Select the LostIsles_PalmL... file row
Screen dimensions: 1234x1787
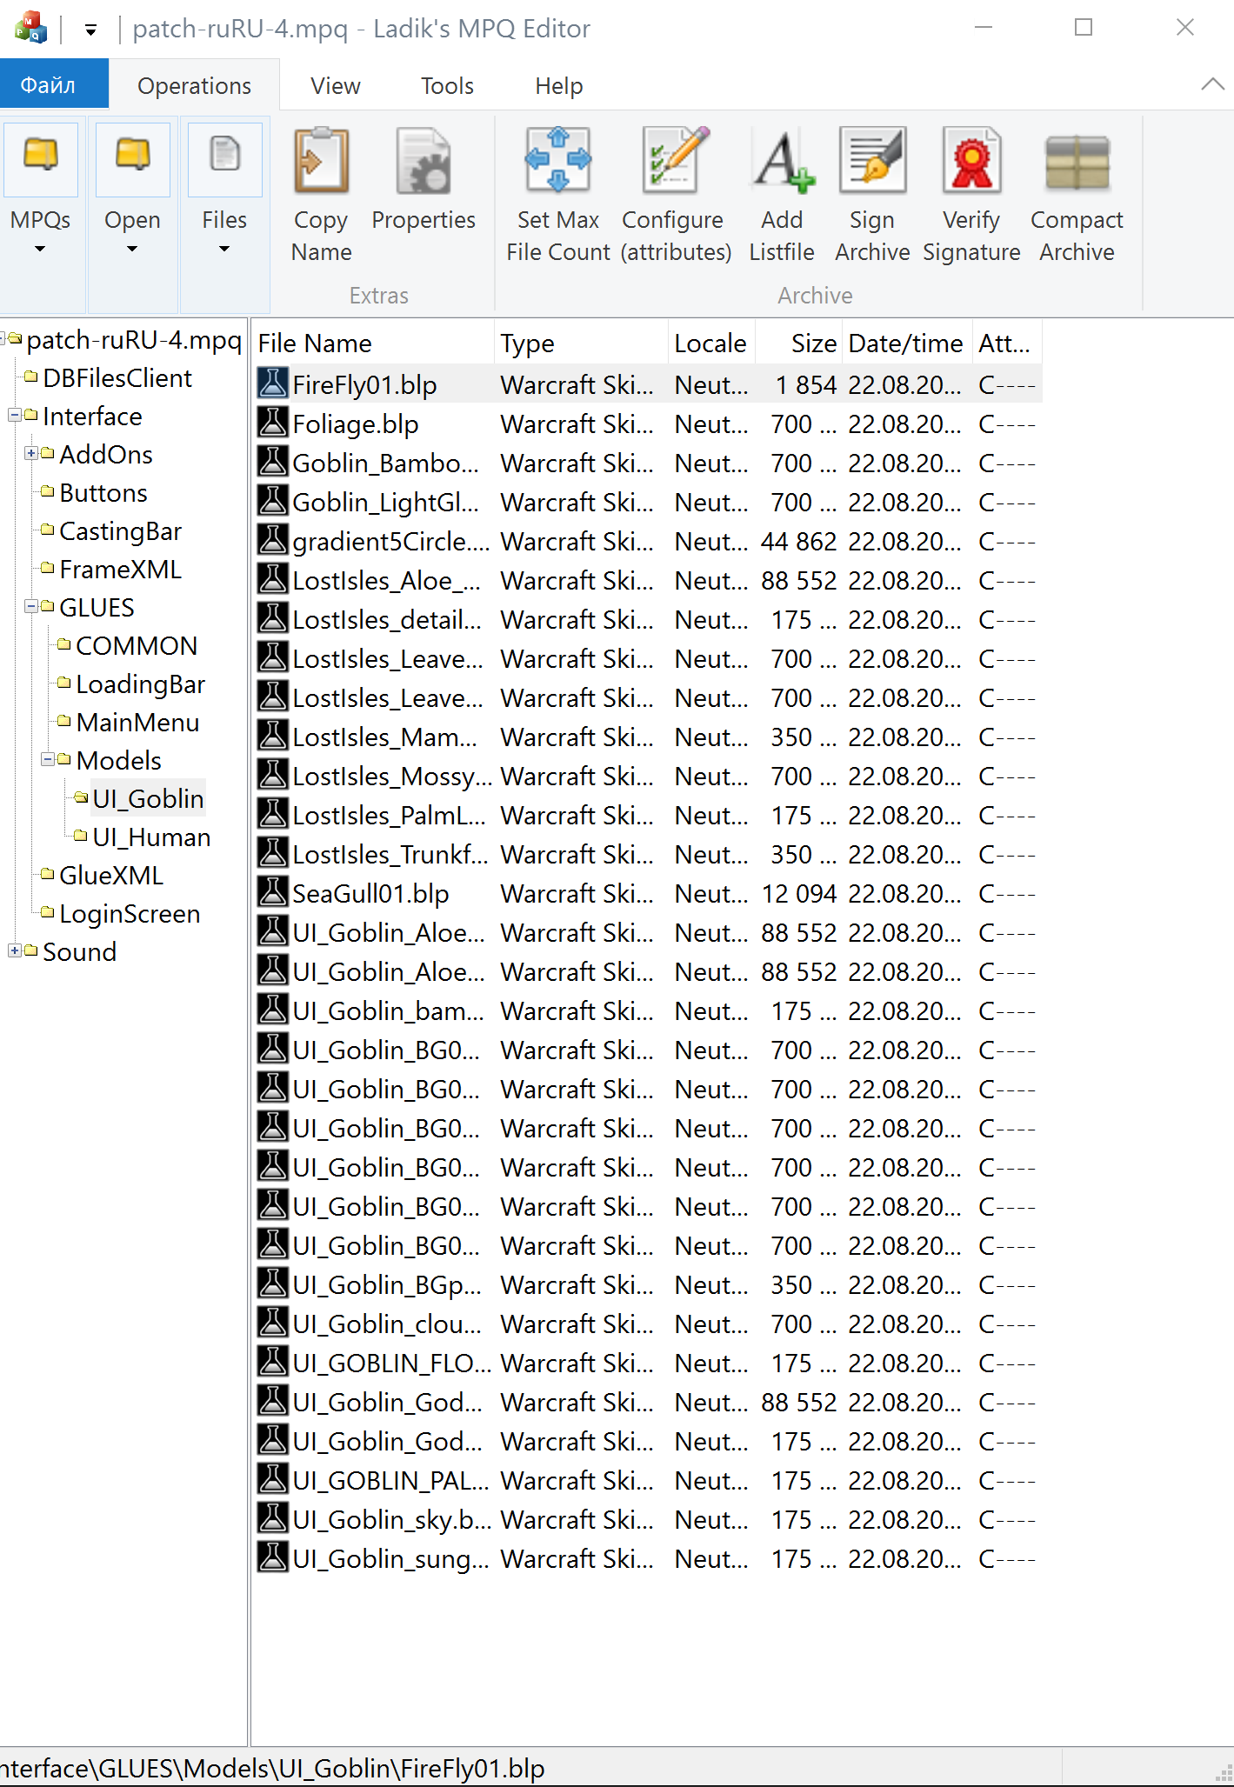tap(649, 815)
